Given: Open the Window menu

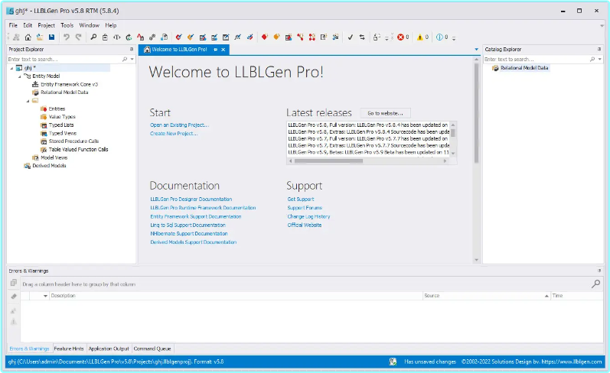Looking at the screenshot, I should click(x=89, y=25).
